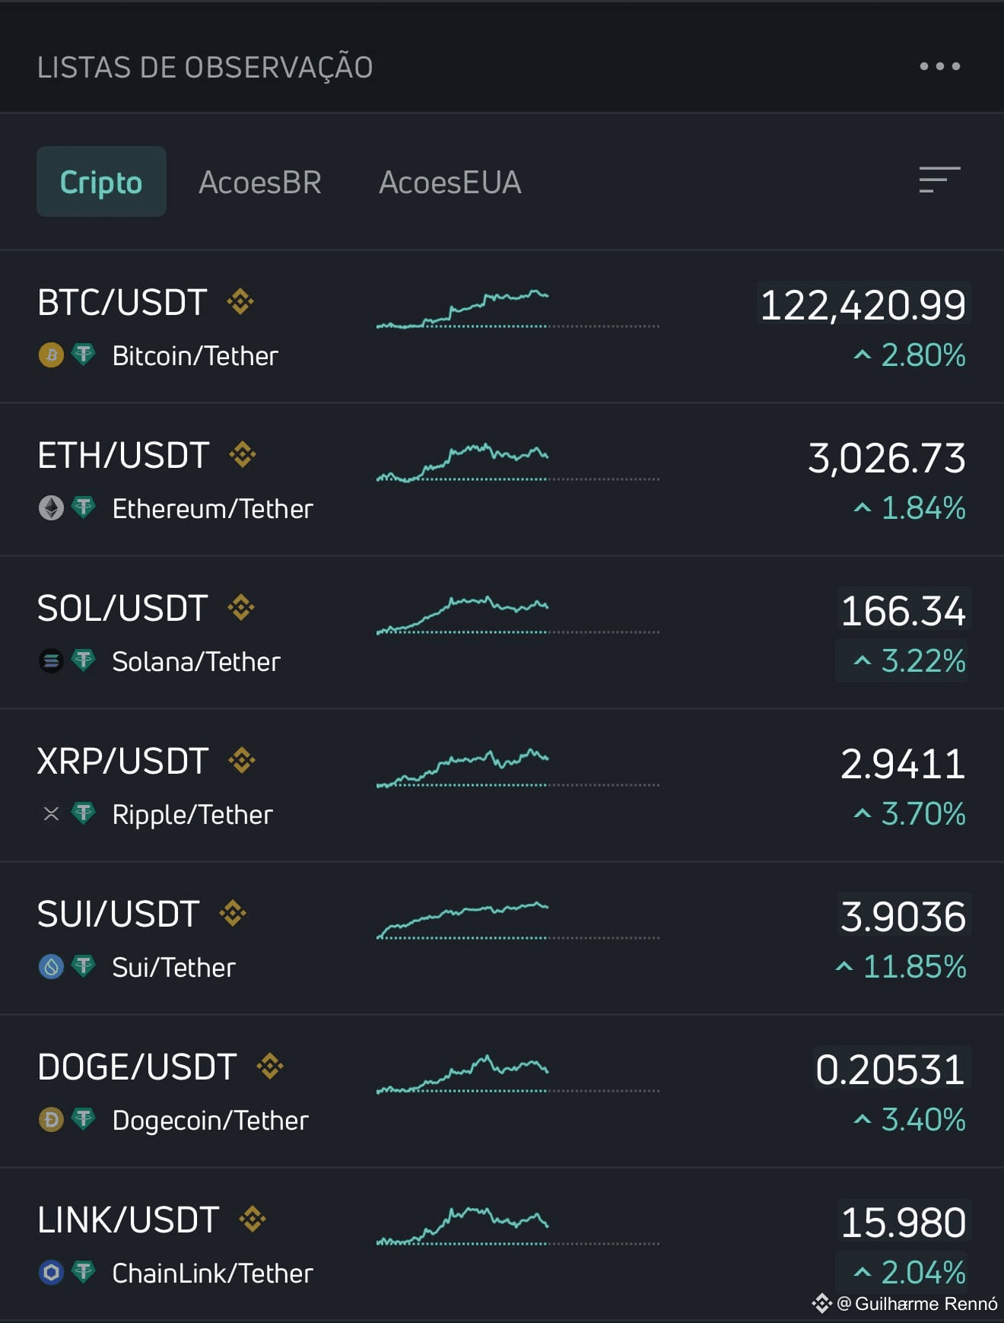Click the Binance logo beside XRP/USDT
The image size is (1004, 1323).
(242, 761)
